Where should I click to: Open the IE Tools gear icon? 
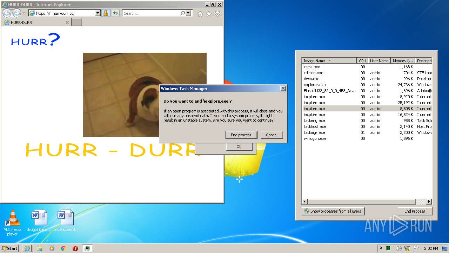click(x=217, y=14)
